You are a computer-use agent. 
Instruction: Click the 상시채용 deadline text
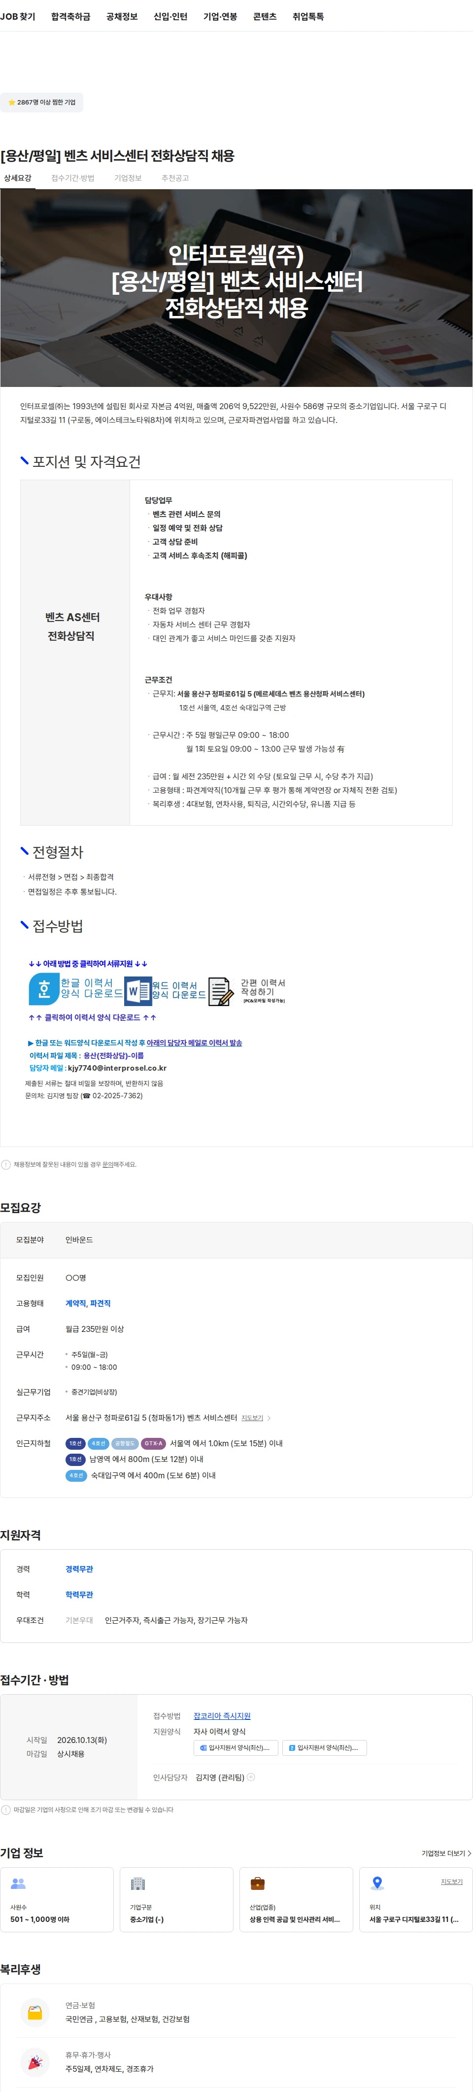click(70, 1754)
